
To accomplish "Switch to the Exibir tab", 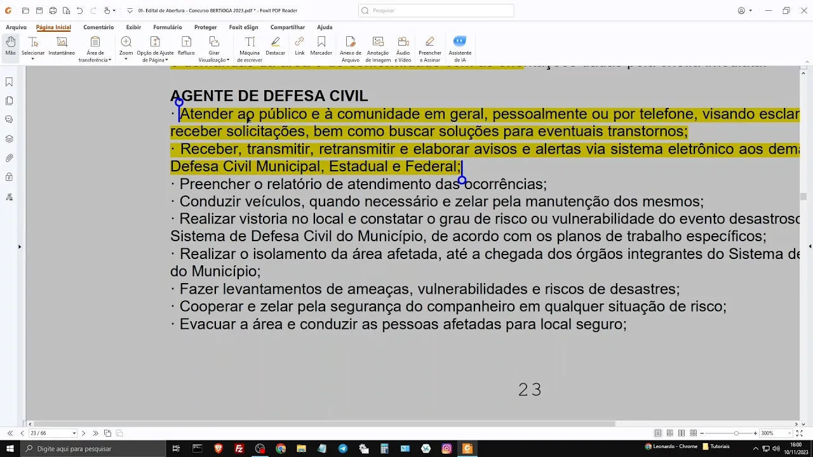I will click(x=133, y=27).
